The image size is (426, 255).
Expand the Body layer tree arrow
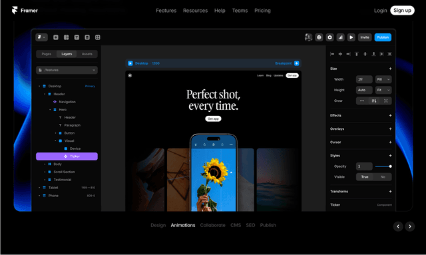(45, 164)
